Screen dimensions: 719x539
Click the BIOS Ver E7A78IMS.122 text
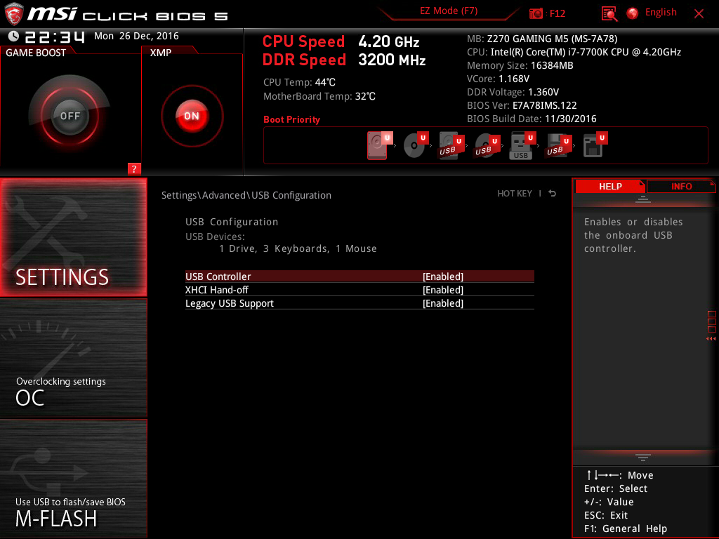[522, 105]
